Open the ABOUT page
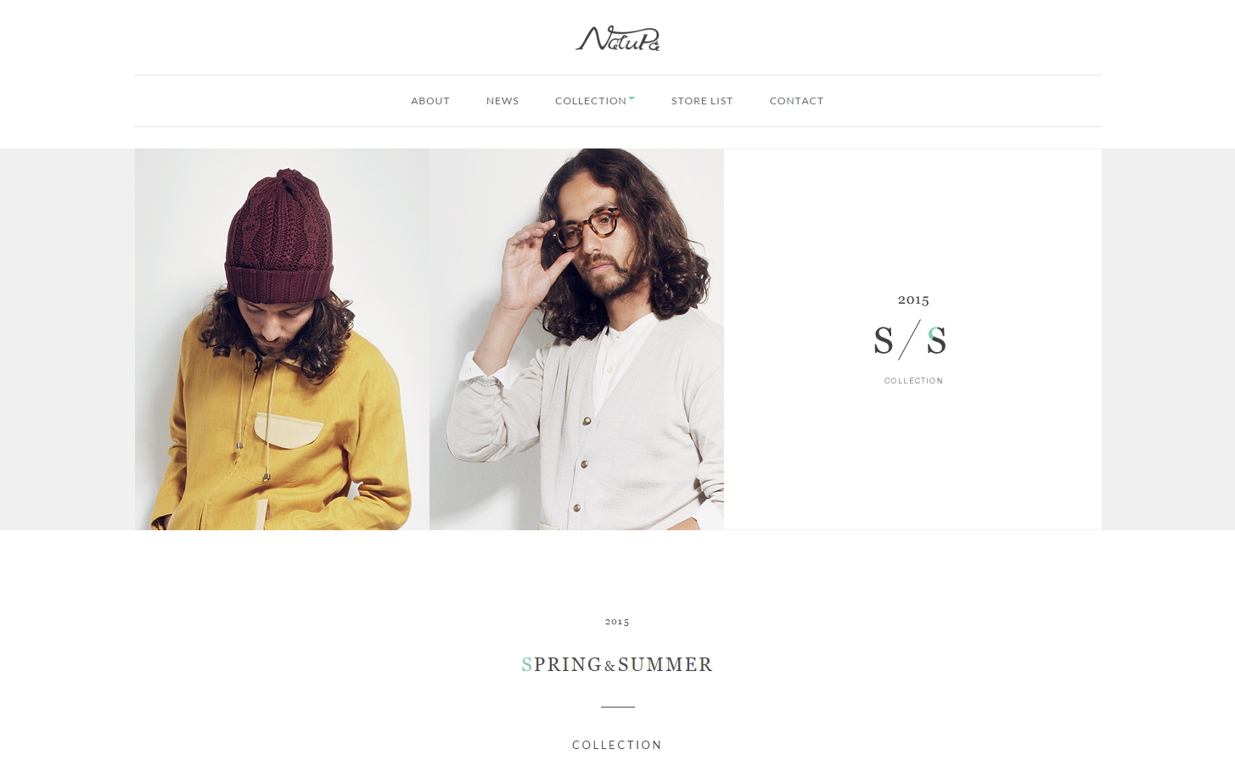Screen dimensions: 1235x772 click(430, 101)
